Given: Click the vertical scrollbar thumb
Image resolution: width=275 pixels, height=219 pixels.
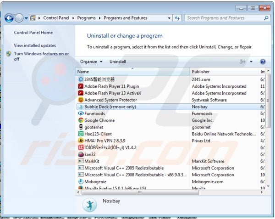Looking at the screenshot, I should (268, 101).
